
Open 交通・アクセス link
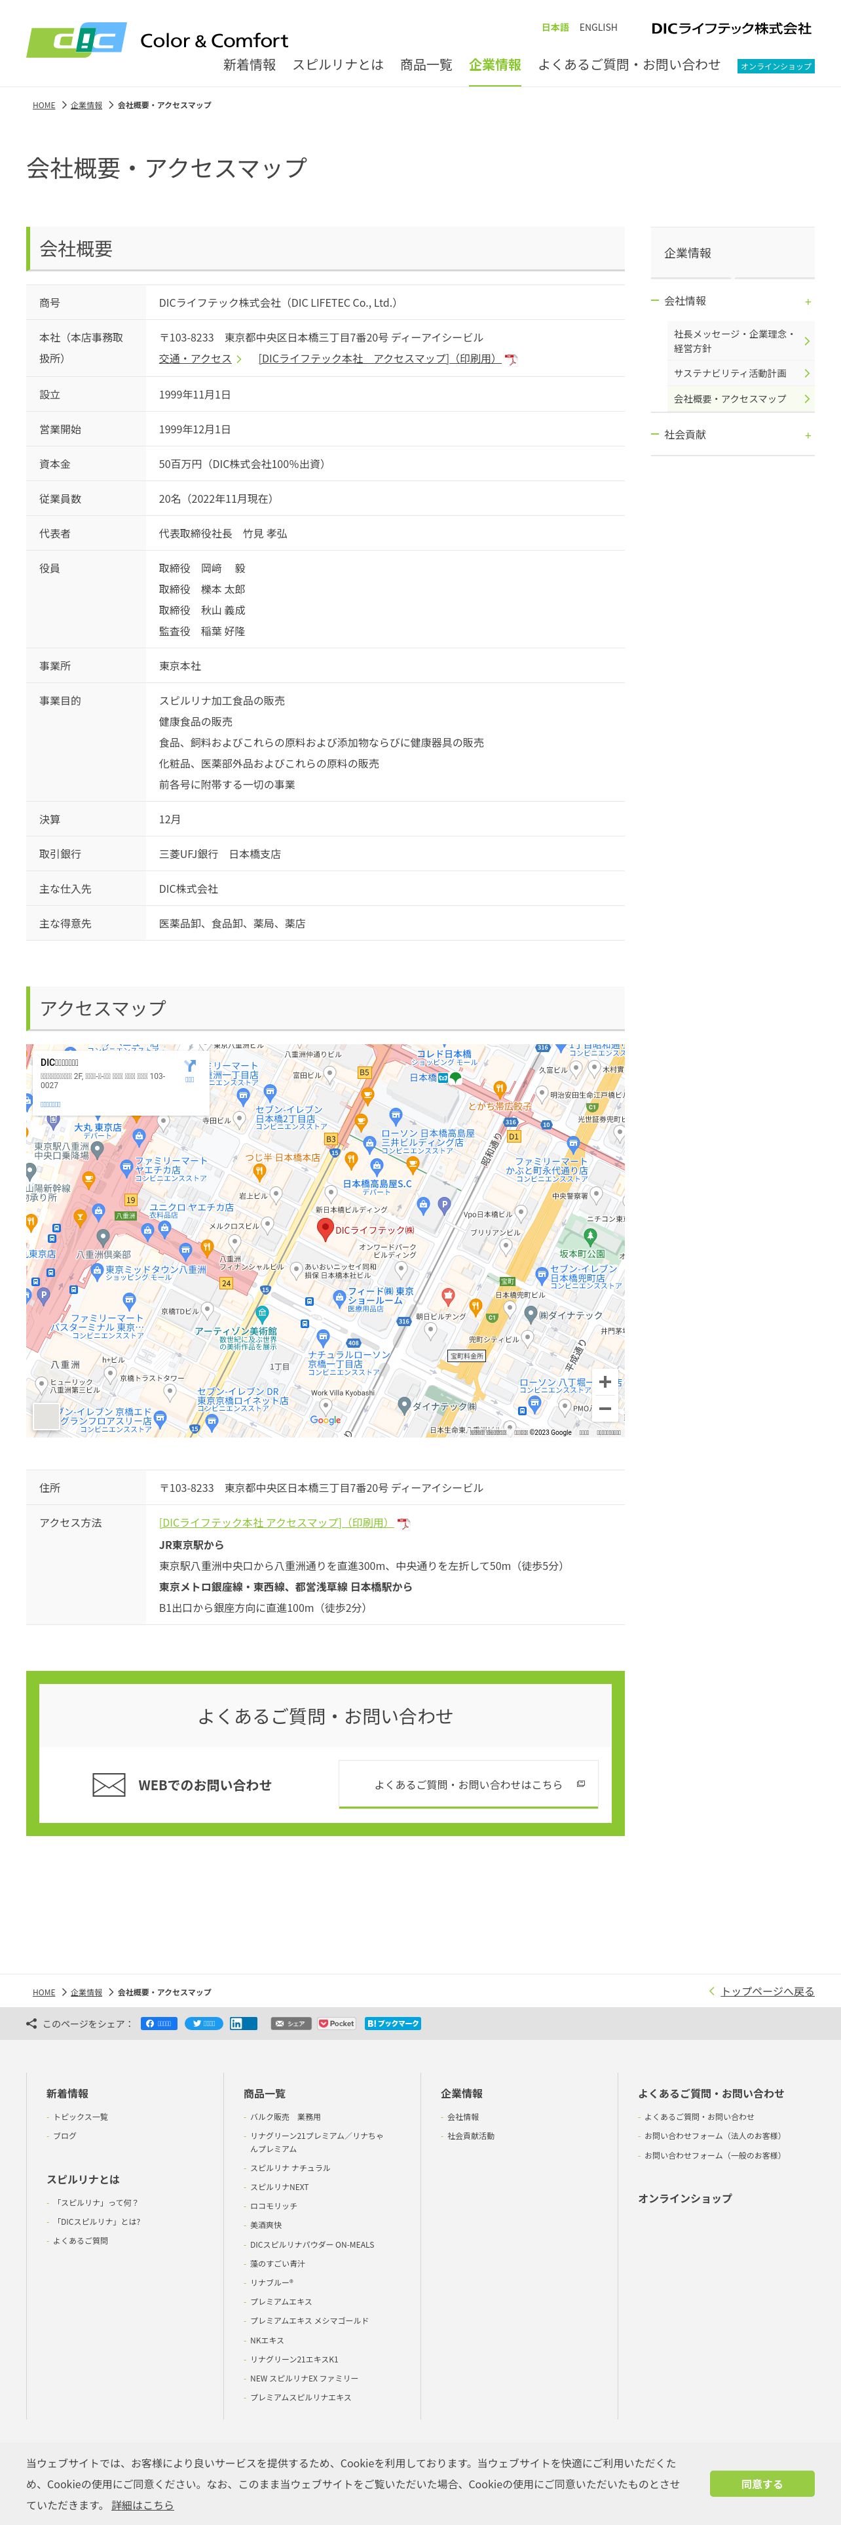click(x=195, y=359)
